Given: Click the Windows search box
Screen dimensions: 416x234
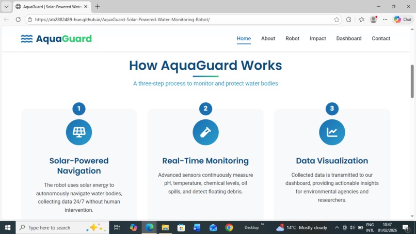Looking at the screenshot, I should tap(62, 228).
